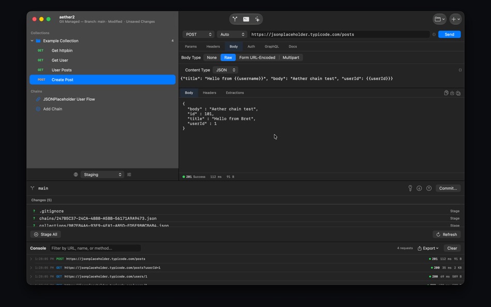The width and height of the screenshot is (491, 307).
Task: Stage the chains JSON file
Action: click(x=455, y=218)
